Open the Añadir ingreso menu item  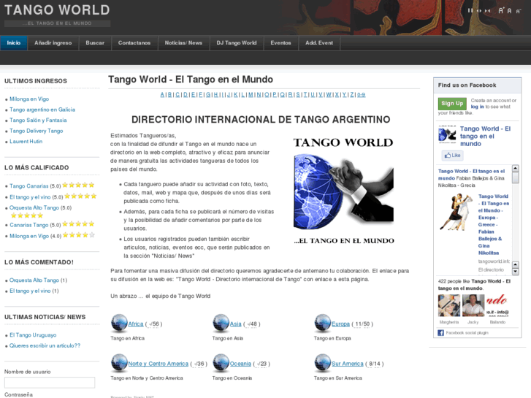coord(53,43)
